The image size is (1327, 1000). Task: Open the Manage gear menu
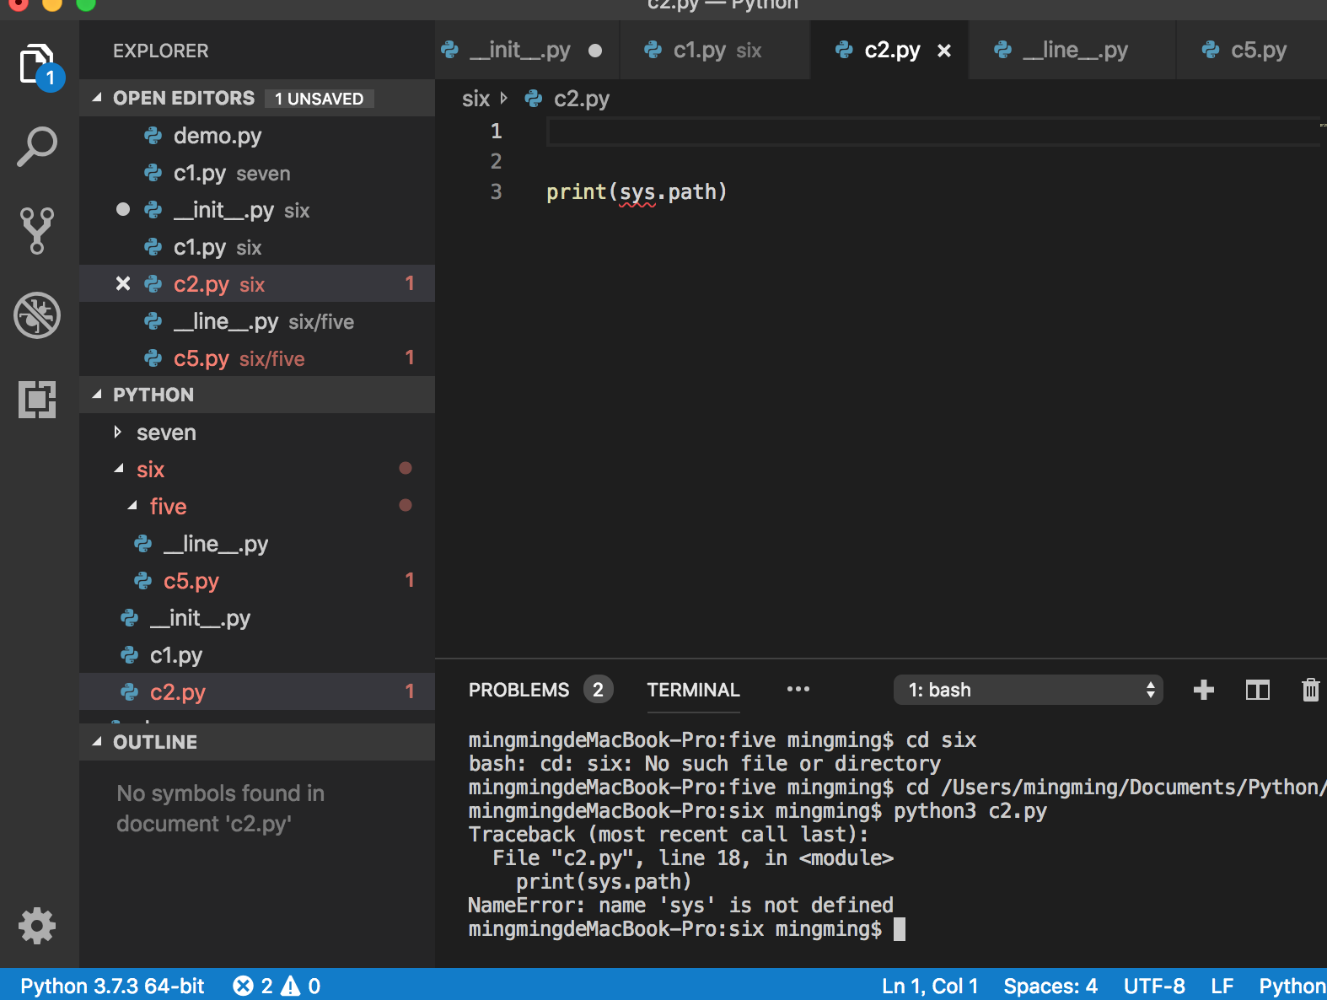click(x=37, y=926)
